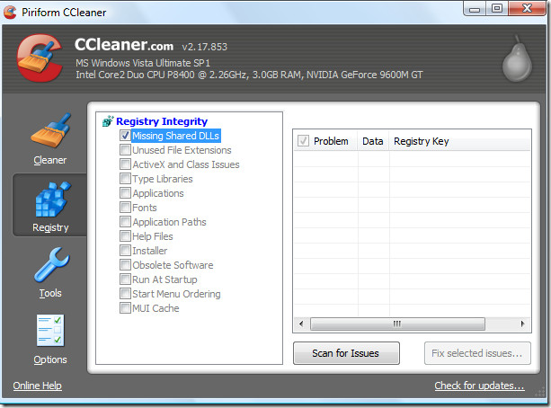551x408 pixels.
Task: Click the Options label in sidebar
Action: (x=50, y=359)
